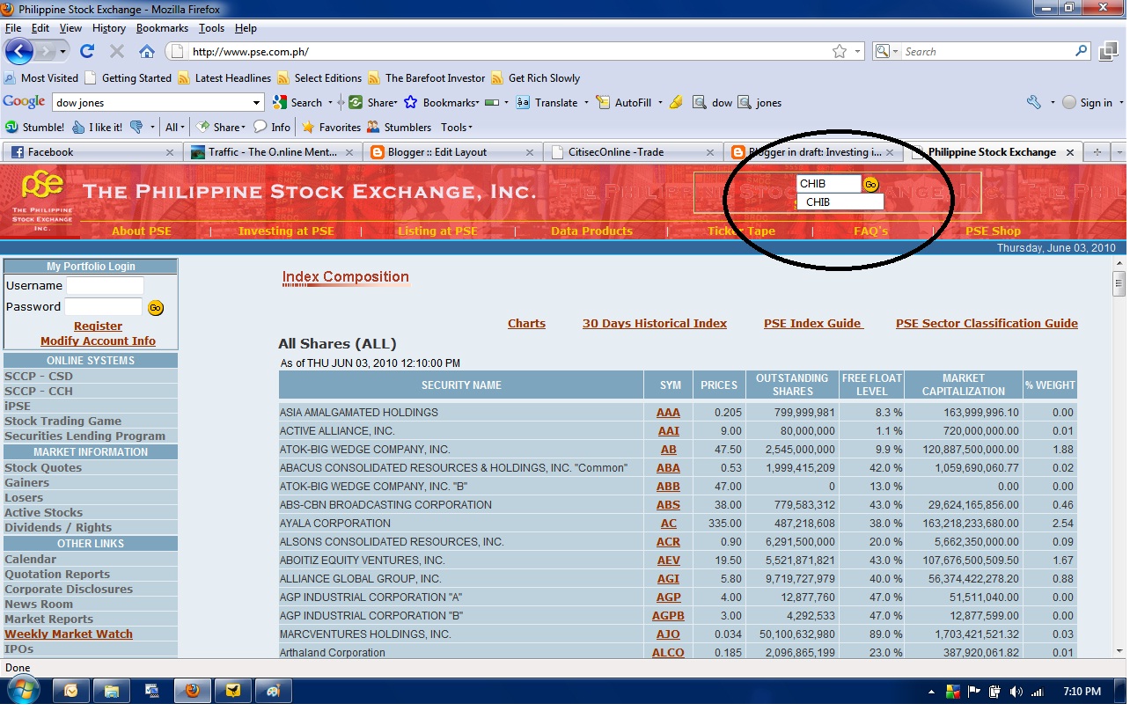
Task: Switch to the CitisecOnline -Trade tab
Action: 632,151
